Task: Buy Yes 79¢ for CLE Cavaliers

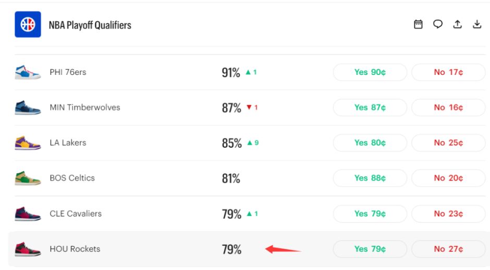Action: tap(370, 214)
